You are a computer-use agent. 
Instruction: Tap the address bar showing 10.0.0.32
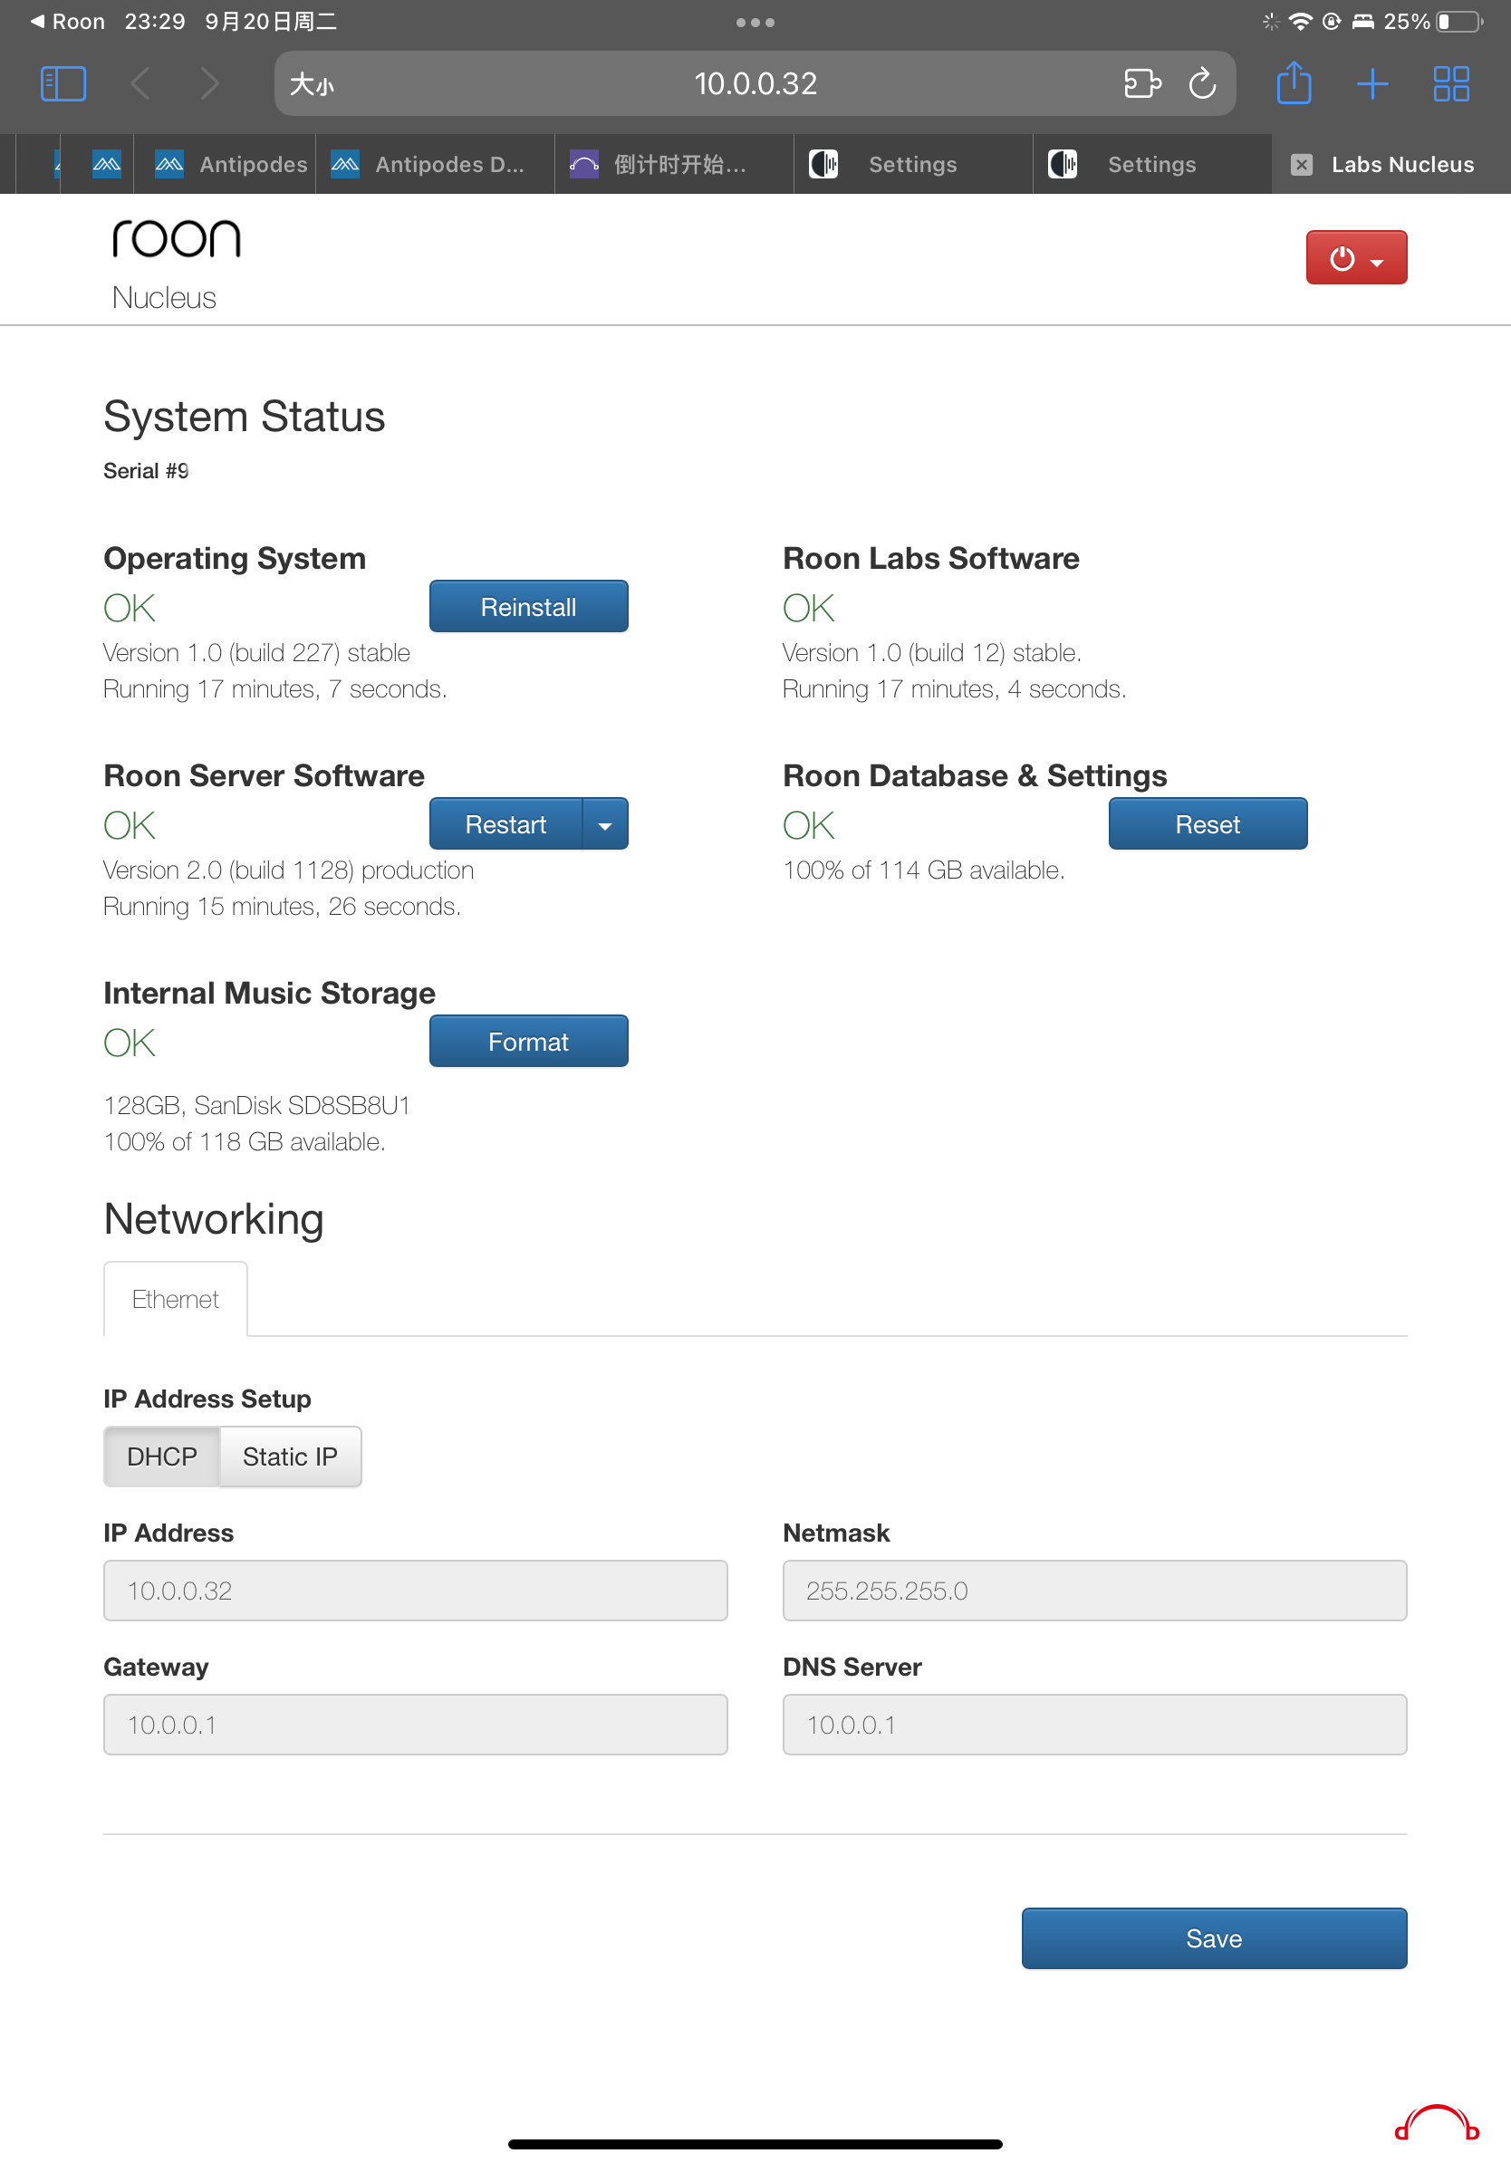pos(755,84)
